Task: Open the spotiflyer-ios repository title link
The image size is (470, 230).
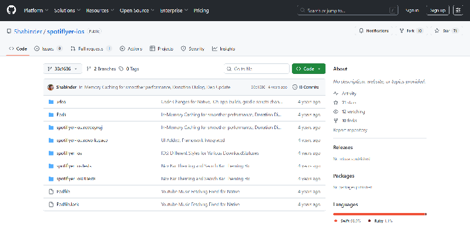Action: coord(66,31)
